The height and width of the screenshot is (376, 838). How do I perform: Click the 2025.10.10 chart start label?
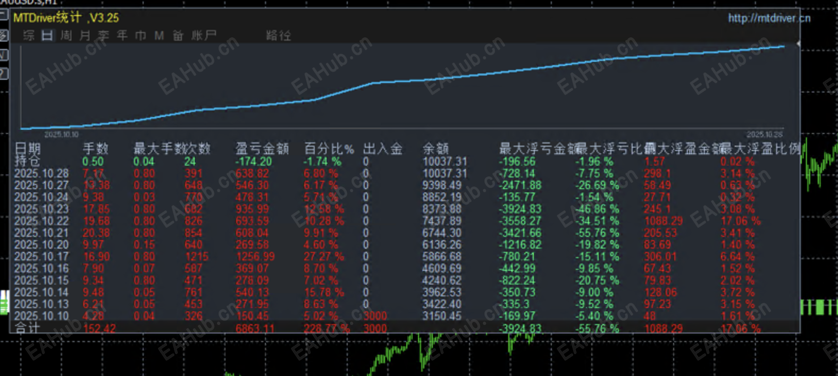coord(62,134)
